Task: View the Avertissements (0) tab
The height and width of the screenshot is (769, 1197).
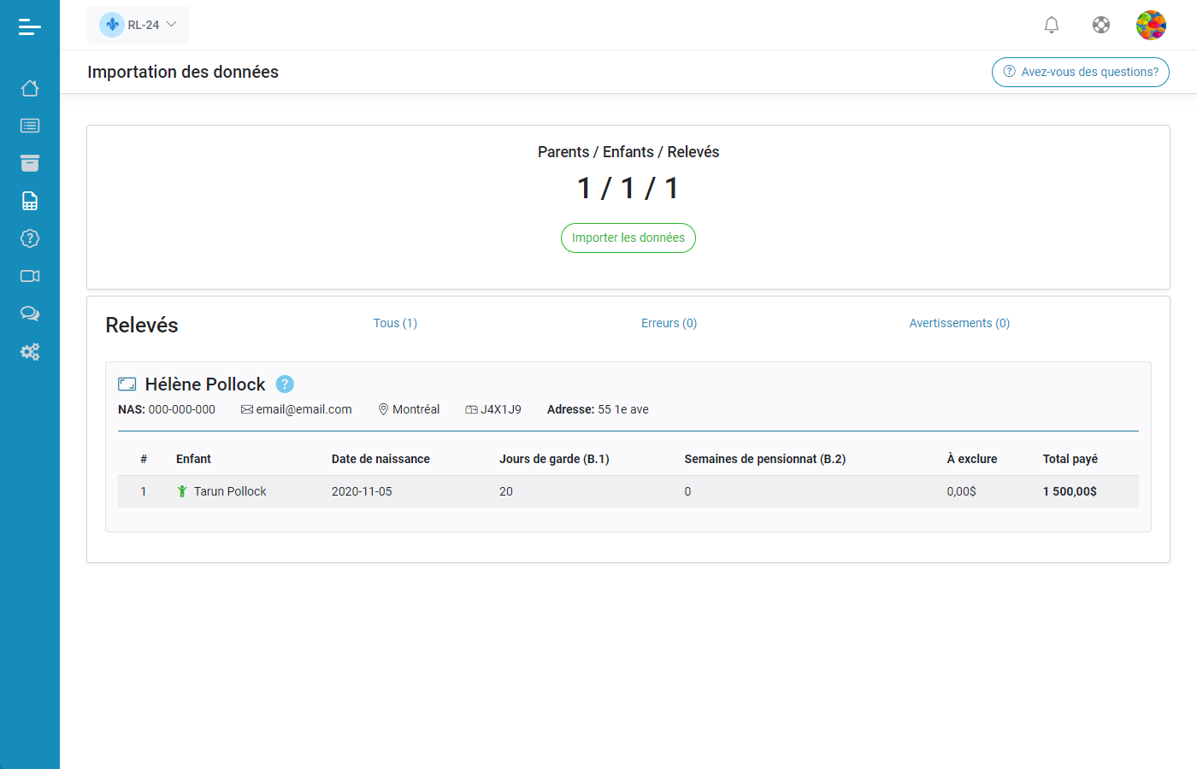Action: point(959,323)
